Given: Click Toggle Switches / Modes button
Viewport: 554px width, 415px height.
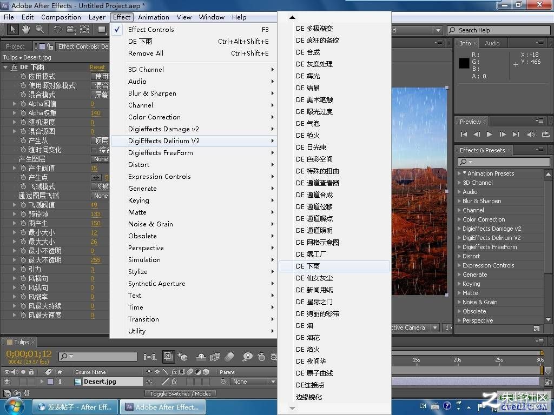Looking at the screenshot, I should coord(180,393).
